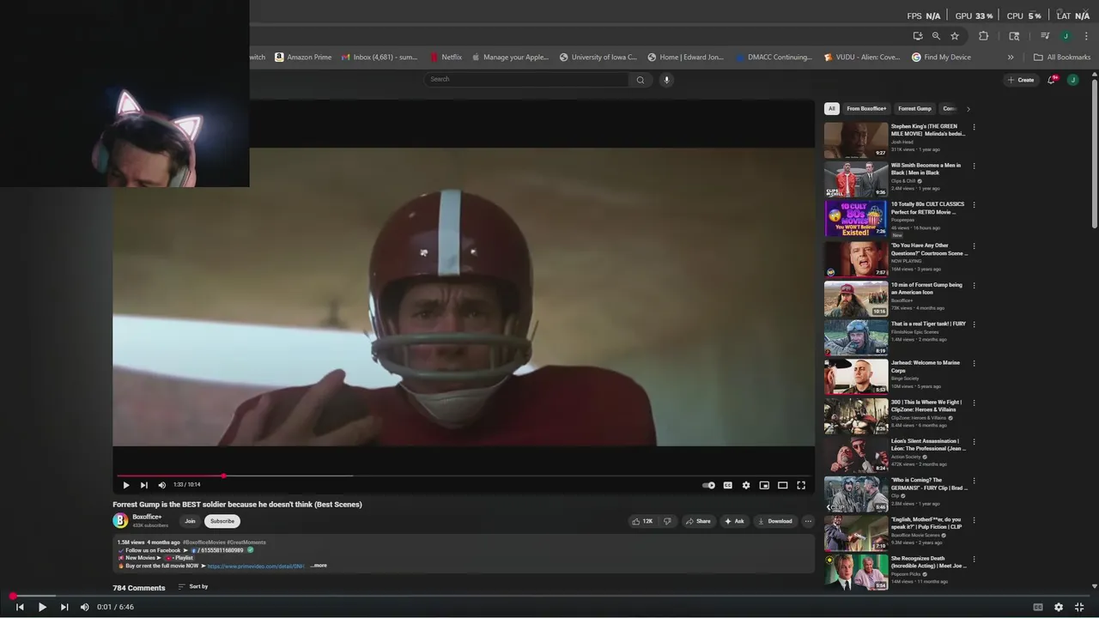This screenshot has width=1099, height=618.
Task: Open Chrome media controls icon
Action: [x=1045, y=36]
